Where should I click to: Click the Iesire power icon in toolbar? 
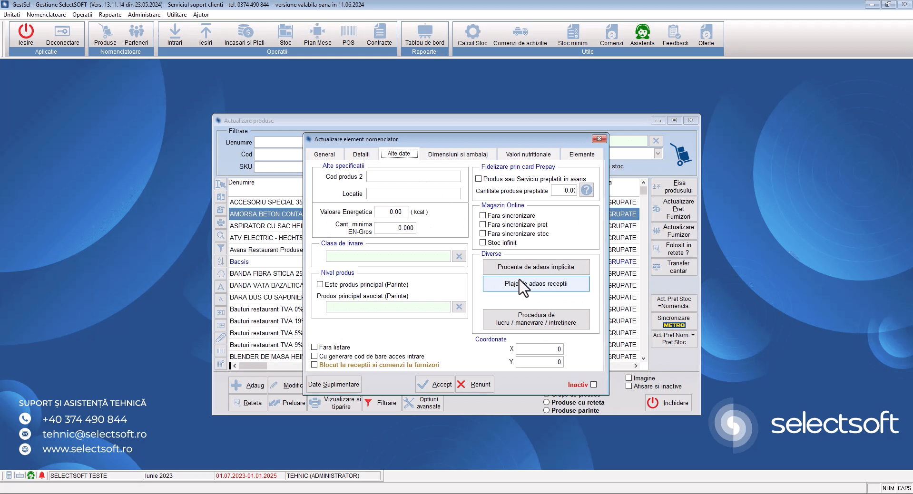tap(26, 32)
